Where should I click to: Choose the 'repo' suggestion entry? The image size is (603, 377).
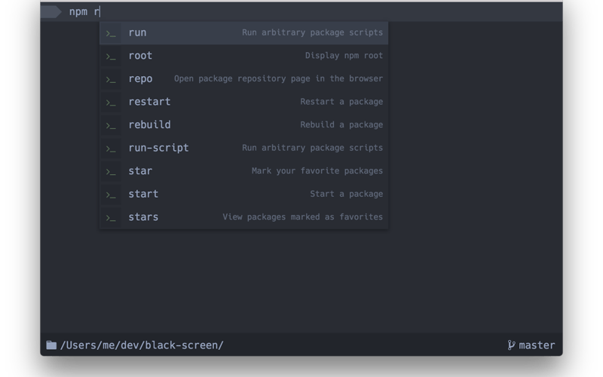point(243,79)
